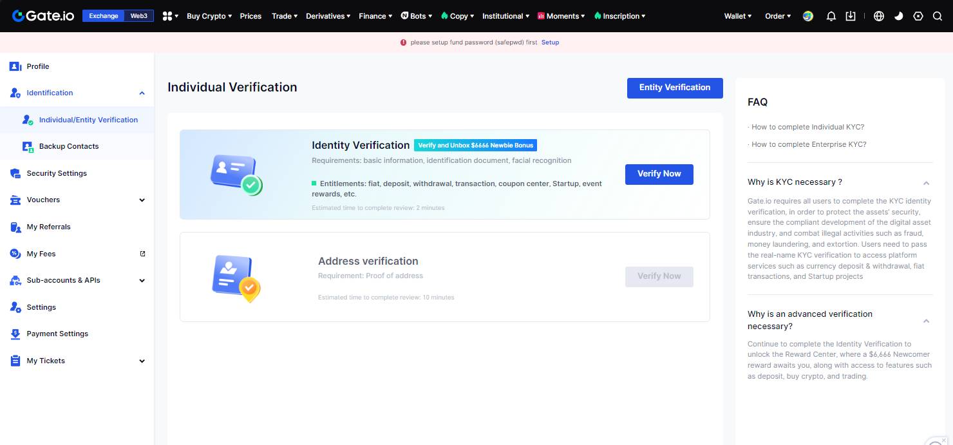Click the search magnifier icon
This screenshot has height=445, width=953.
point(938,16)
